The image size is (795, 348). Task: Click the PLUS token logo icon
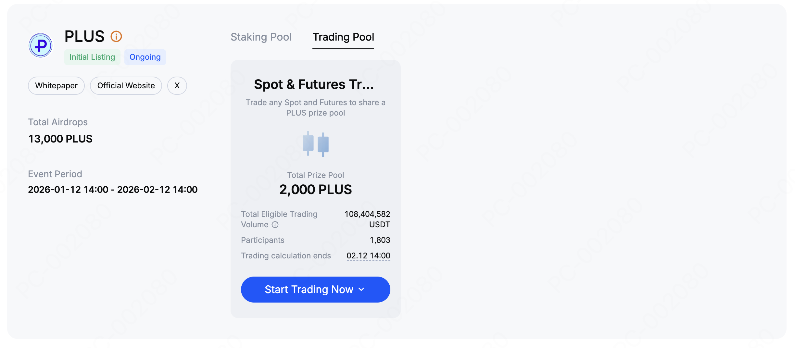41,45
